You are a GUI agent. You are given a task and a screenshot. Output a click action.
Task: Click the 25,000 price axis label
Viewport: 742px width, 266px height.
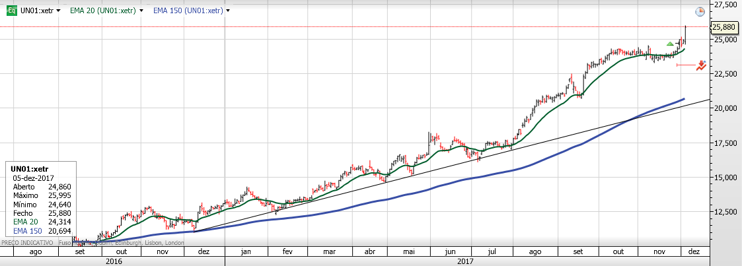pos(725,39)
